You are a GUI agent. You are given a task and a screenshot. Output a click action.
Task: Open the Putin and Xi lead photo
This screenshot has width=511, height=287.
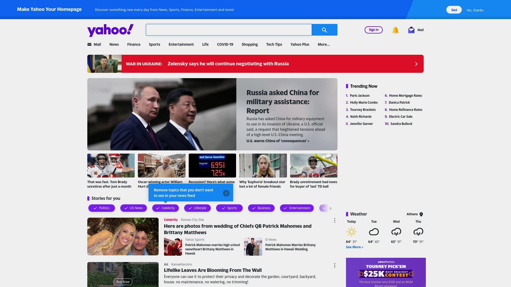pos(162,114)
